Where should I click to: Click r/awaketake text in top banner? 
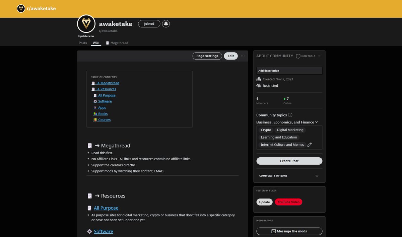tap(41, 8)
